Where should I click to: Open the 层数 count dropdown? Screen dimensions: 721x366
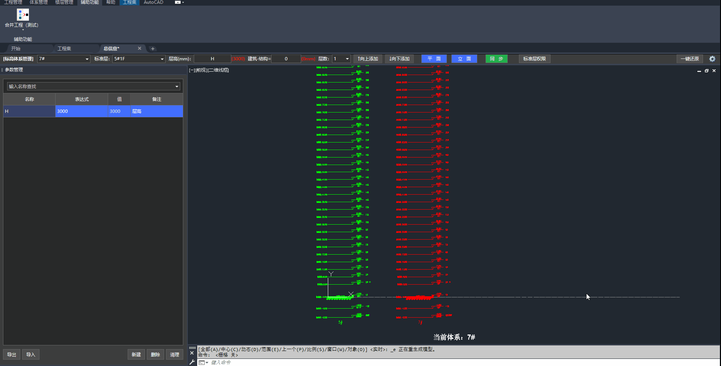click(x=347, y=59)
